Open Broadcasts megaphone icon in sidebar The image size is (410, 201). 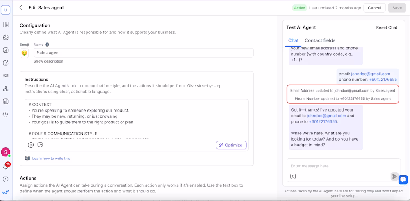[x=6, y=76]
